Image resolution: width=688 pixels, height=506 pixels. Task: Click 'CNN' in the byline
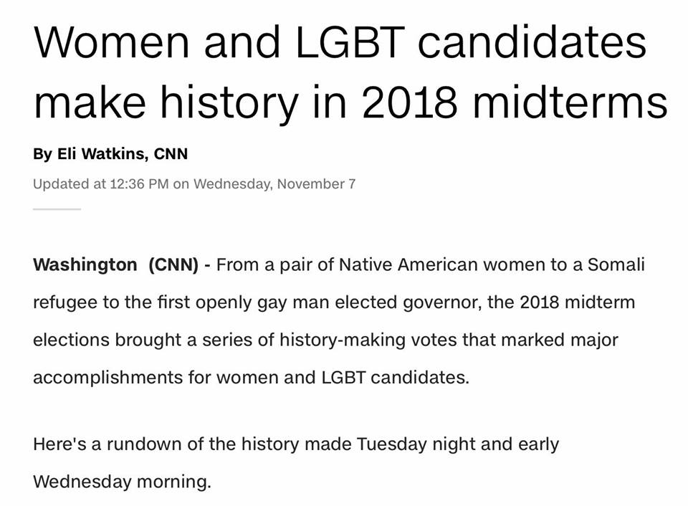pyautogui.click(x=171, y=154)
